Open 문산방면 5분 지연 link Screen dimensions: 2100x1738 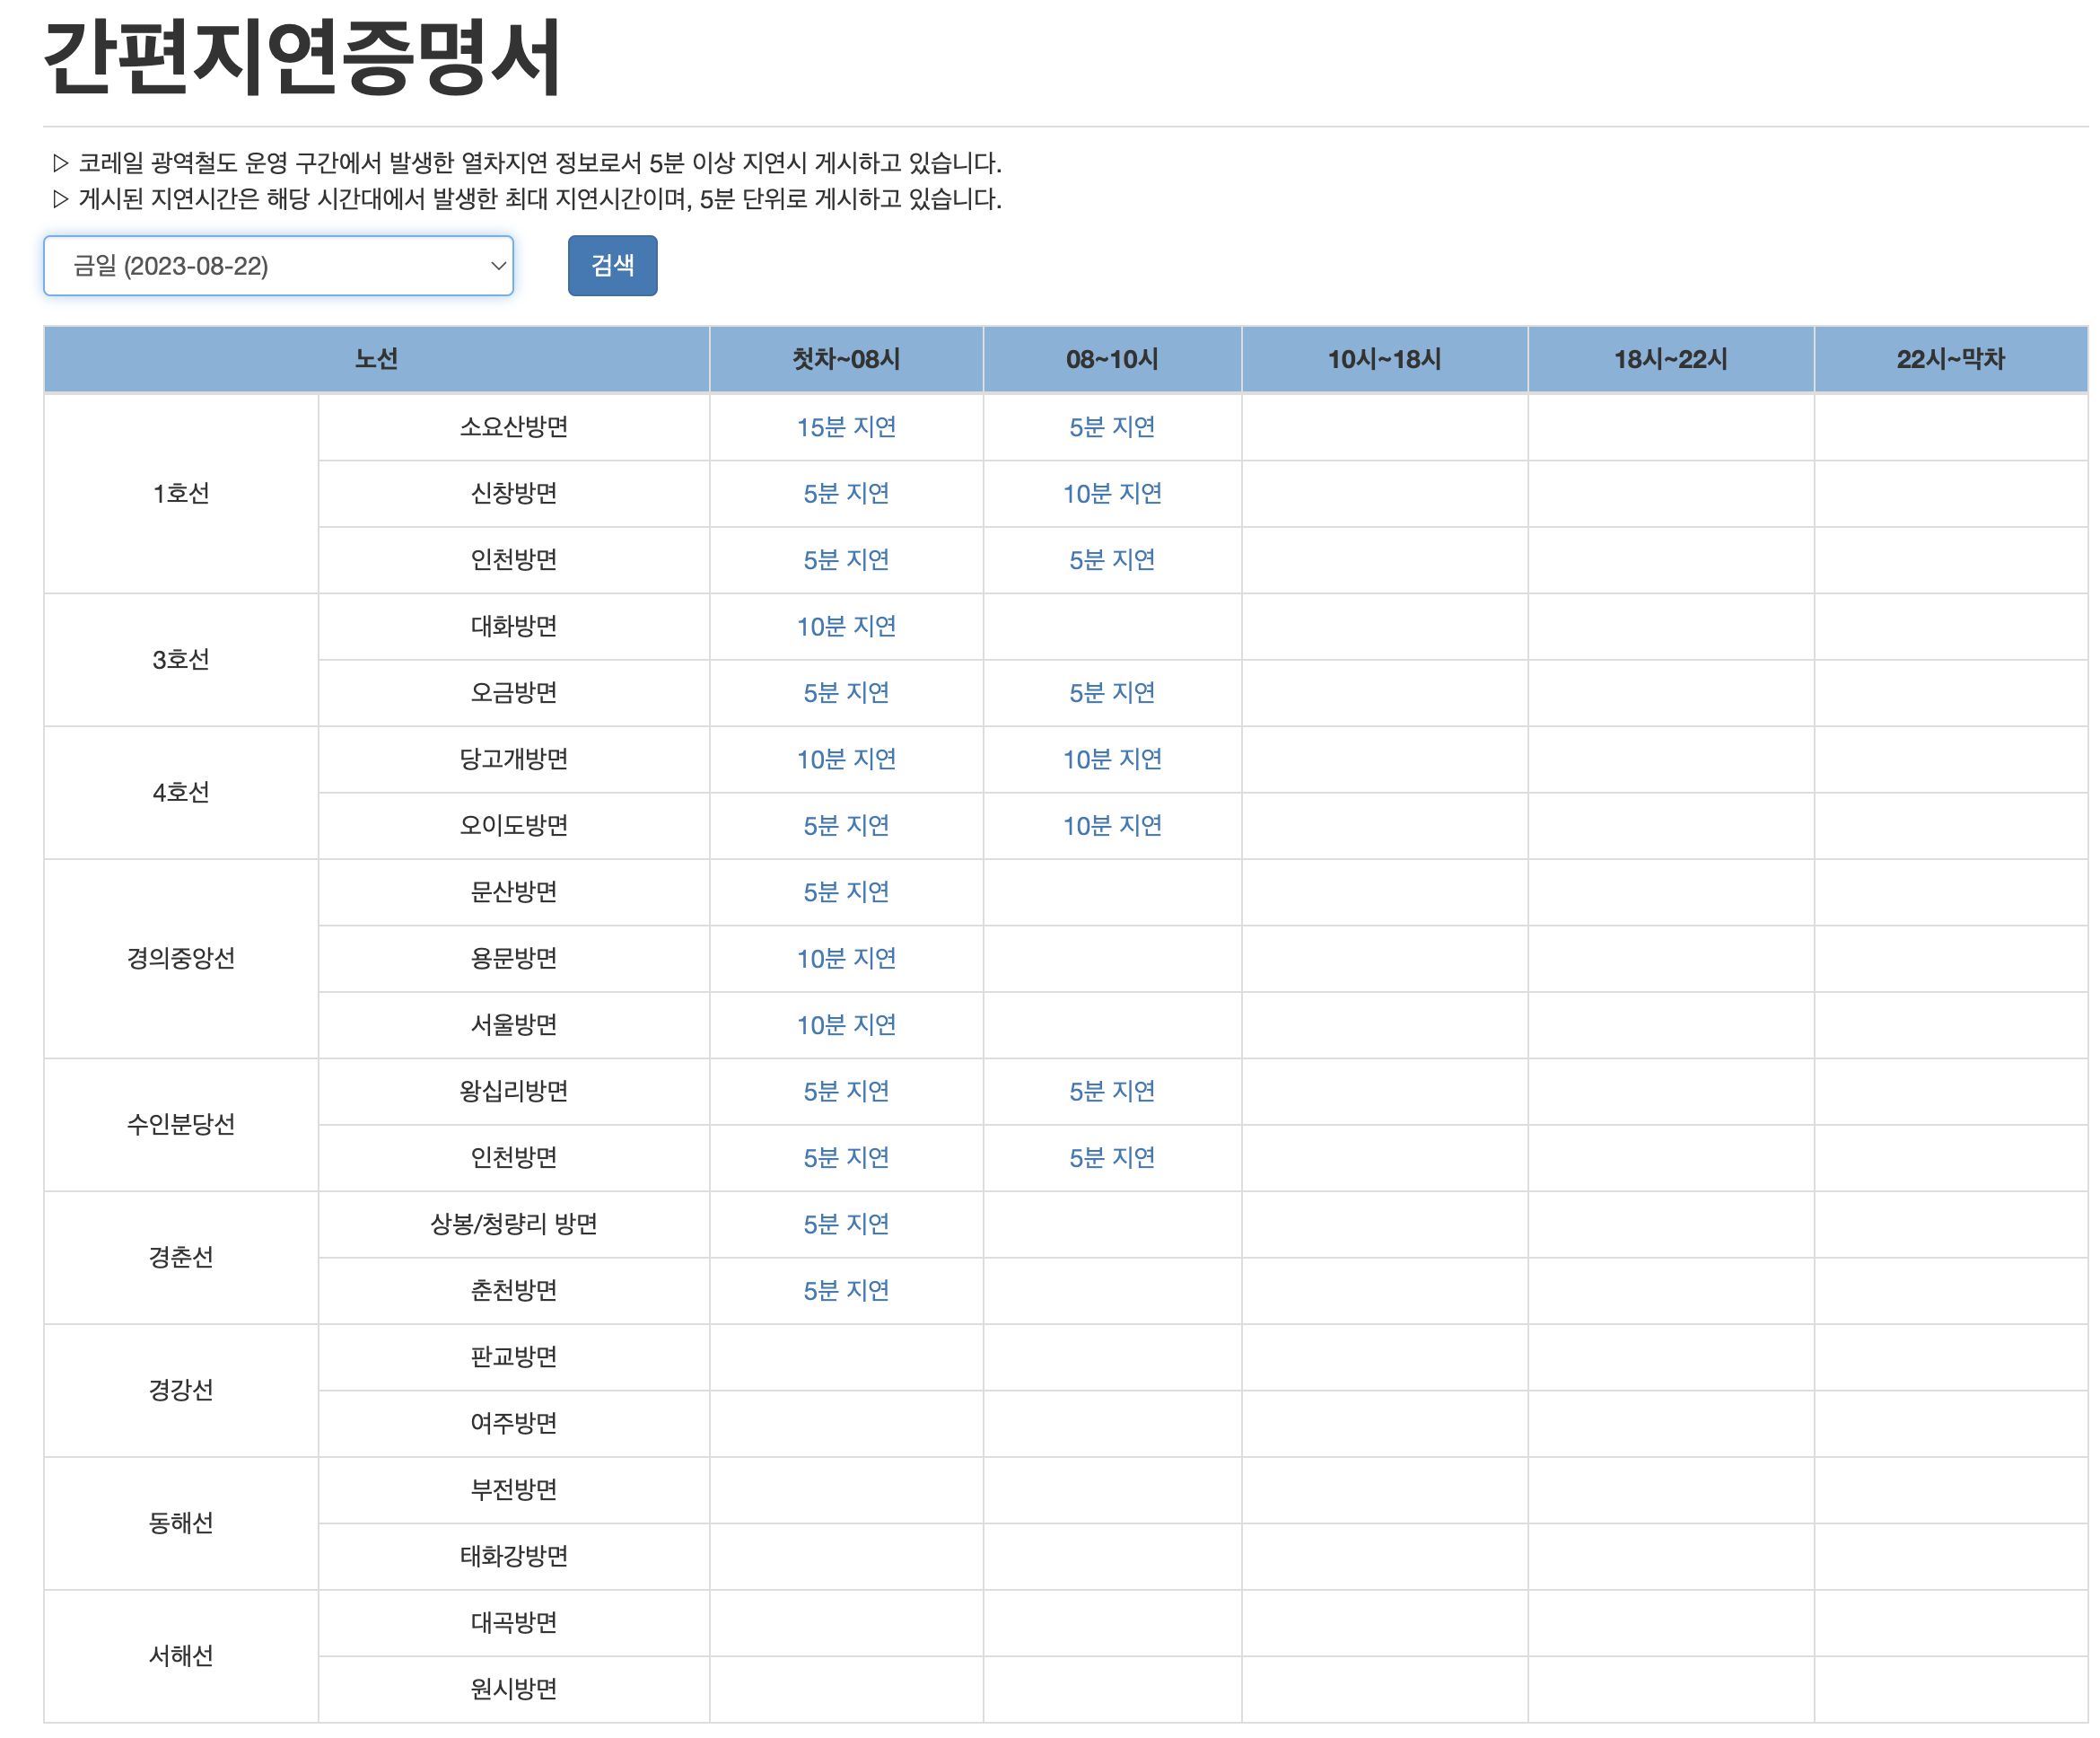(846, 891)
